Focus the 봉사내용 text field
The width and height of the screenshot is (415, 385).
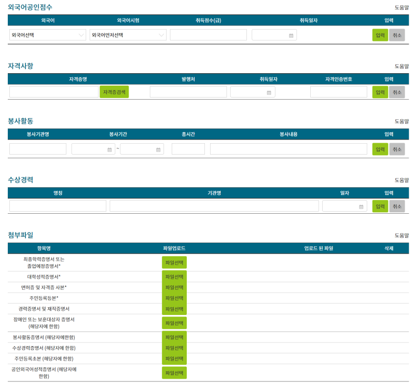[288, 149]
